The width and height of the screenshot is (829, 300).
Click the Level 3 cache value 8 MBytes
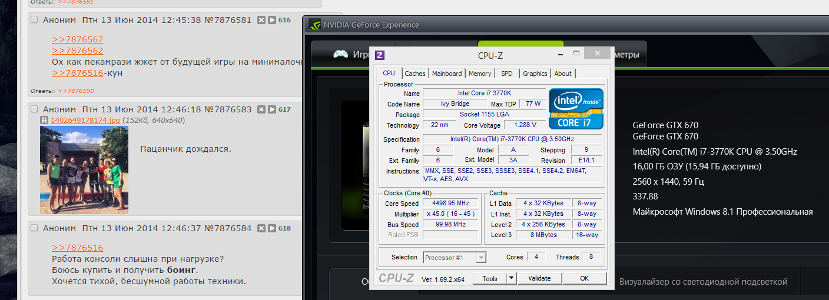pyautogui.click(x=542, y=235)
